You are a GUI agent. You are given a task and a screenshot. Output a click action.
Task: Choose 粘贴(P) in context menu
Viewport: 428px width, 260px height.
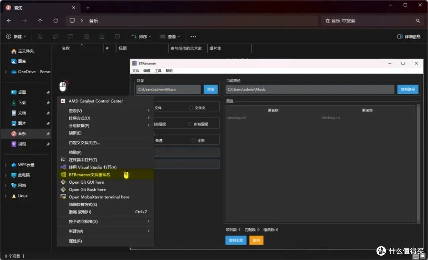click(106, 152)
